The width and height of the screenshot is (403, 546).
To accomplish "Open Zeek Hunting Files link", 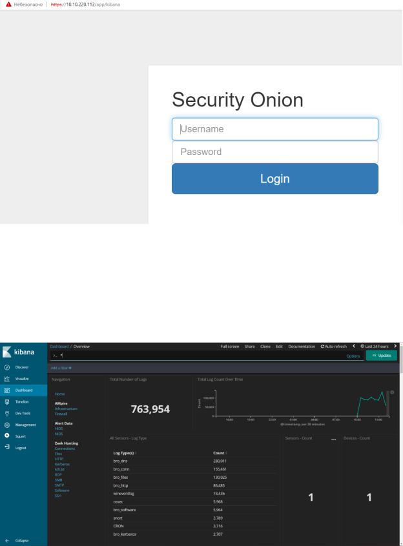I will coord(58,454).
